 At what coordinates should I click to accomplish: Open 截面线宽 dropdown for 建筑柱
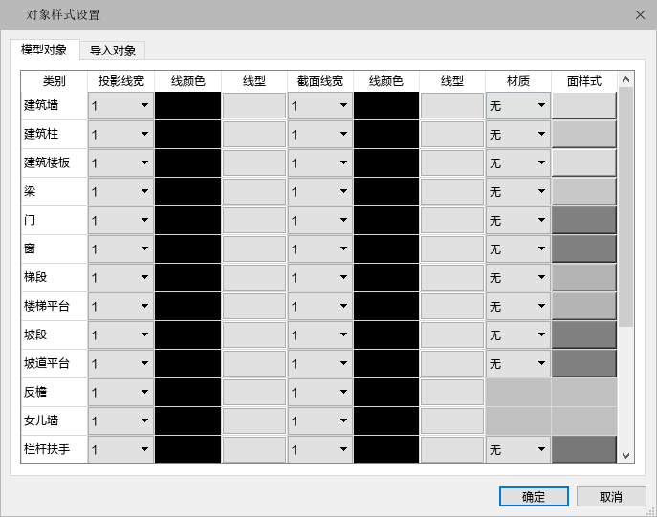319,134
